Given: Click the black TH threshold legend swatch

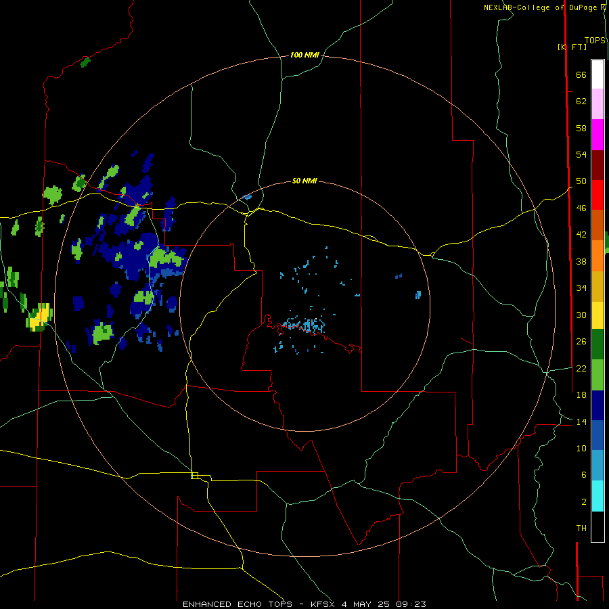Looking at the screenshot, I should click(597, 526).
